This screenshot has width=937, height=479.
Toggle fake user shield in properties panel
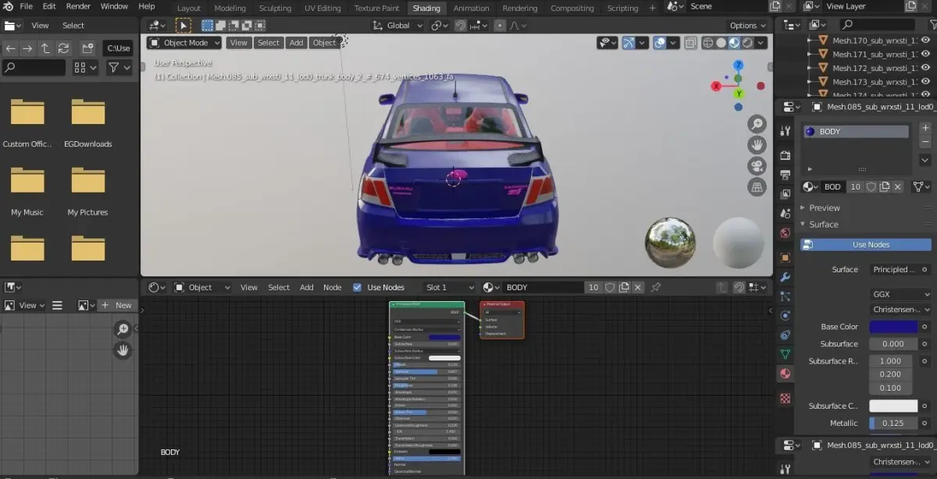pos(871,186)
